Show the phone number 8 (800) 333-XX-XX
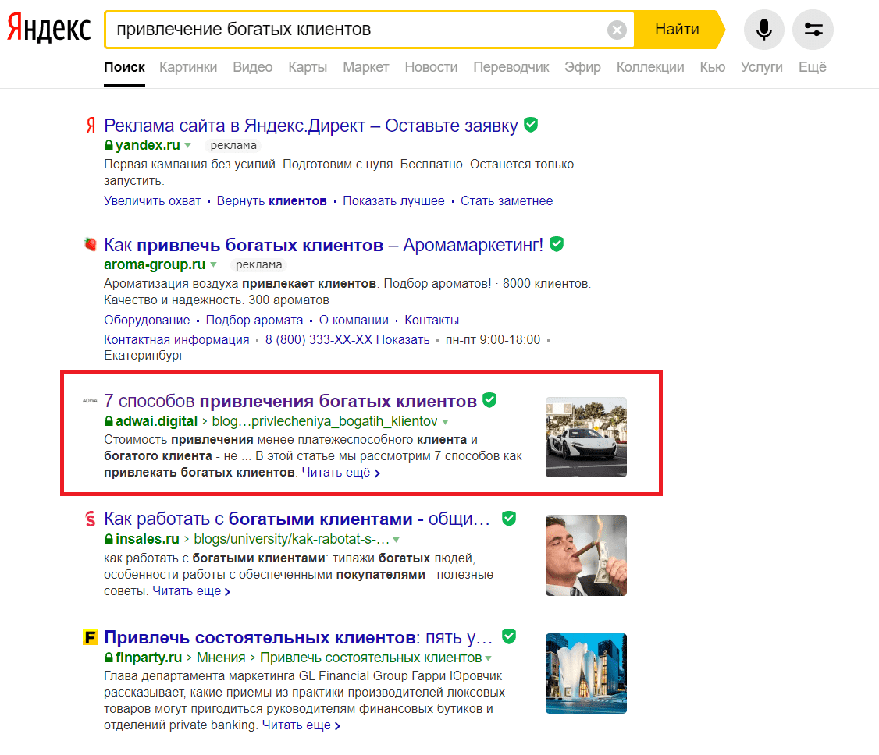Viewport: 879px width, 755px height. 347,339
